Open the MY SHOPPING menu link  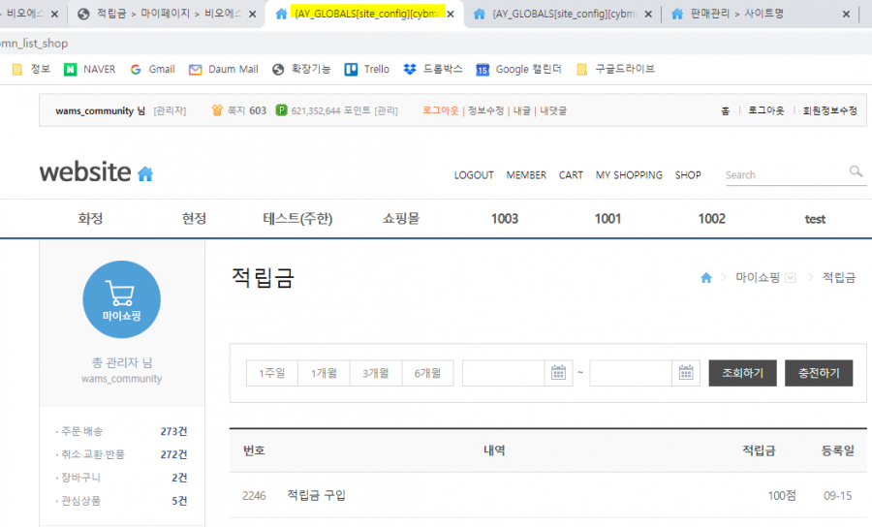tap(629, 175)
